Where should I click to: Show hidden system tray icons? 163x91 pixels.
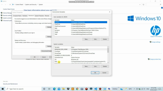pos(134,89)
